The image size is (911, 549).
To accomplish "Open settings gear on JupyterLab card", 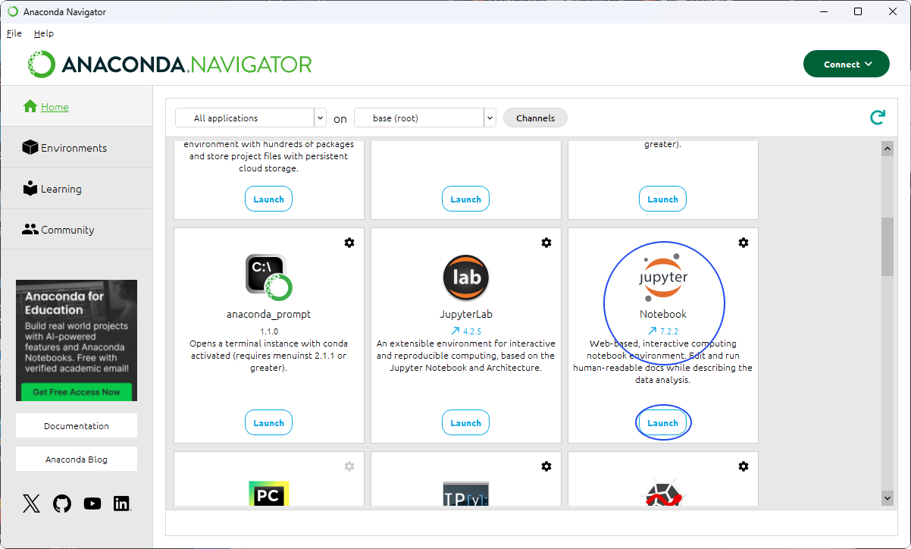I will coord(546,243).
